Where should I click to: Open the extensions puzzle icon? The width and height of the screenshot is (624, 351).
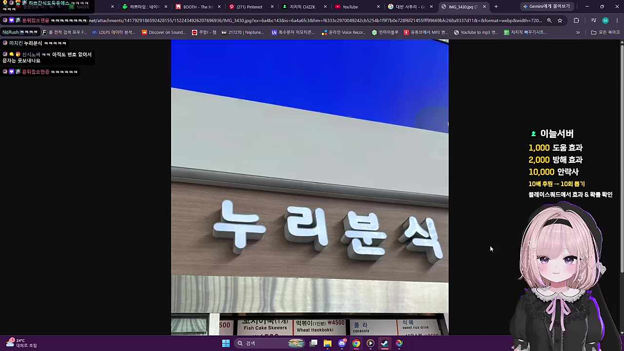(x=576, y=20)
